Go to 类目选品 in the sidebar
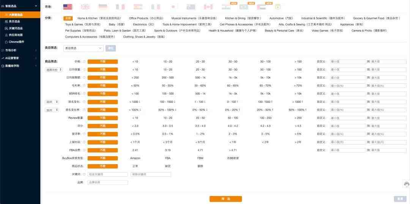 point(14,22)
